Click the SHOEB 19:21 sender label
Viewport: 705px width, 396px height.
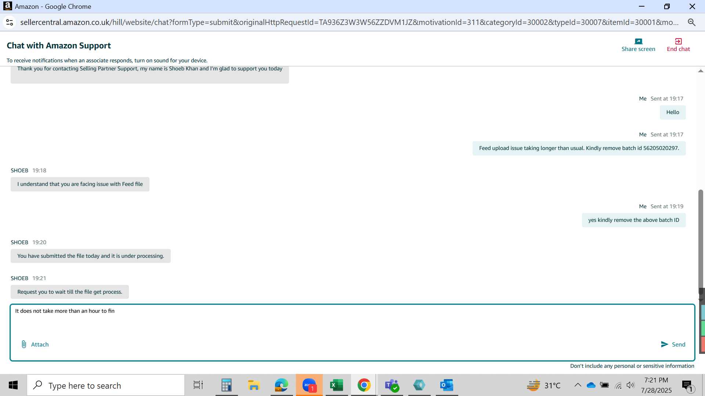point(28,278)
